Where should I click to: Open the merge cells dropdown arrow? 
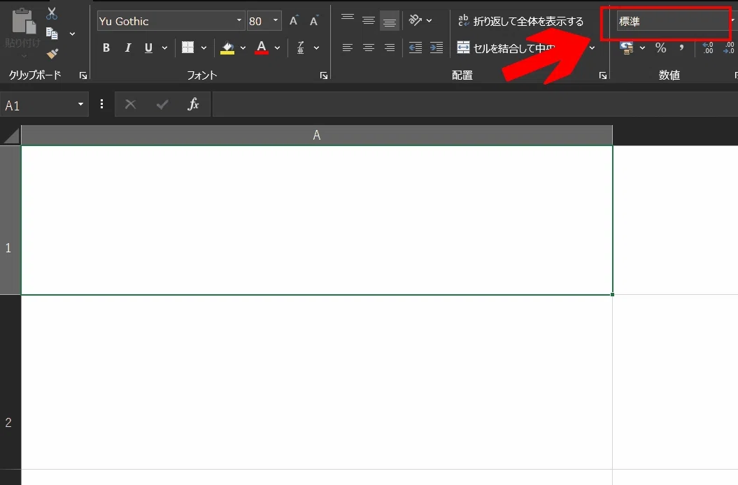click(592, 48)
